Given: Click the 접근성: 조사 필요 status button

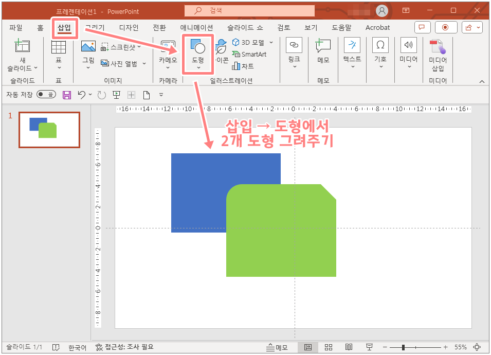Looking at the screenshot, I should click(x=126, y=347).
